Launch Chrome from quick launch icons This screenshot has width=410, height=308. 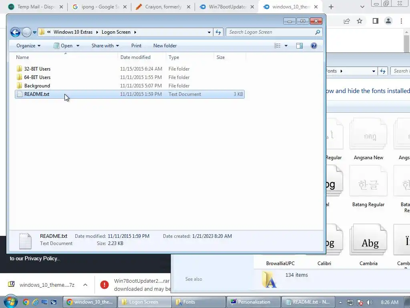(x=26, y=302)
